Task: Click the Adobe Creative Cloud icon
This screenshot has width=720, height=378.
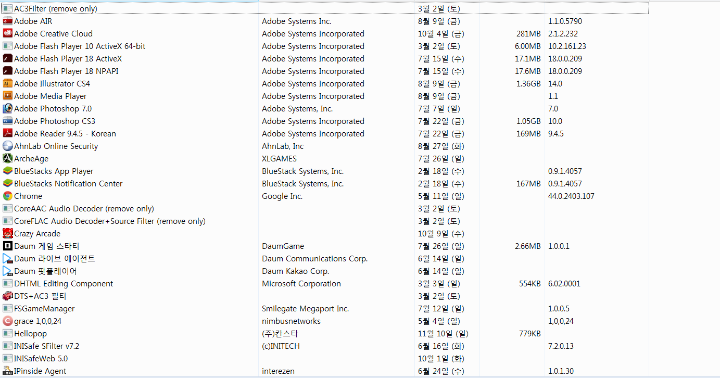Action: 7,34
